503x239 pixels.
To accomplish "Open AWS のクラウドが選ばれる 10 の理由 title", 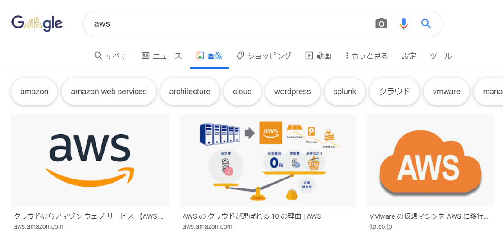I will 252,216.
